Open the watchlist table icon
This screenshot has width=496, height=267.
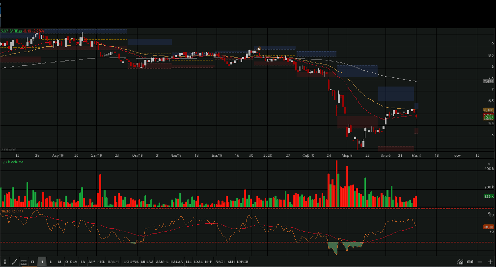pos(24,262)
